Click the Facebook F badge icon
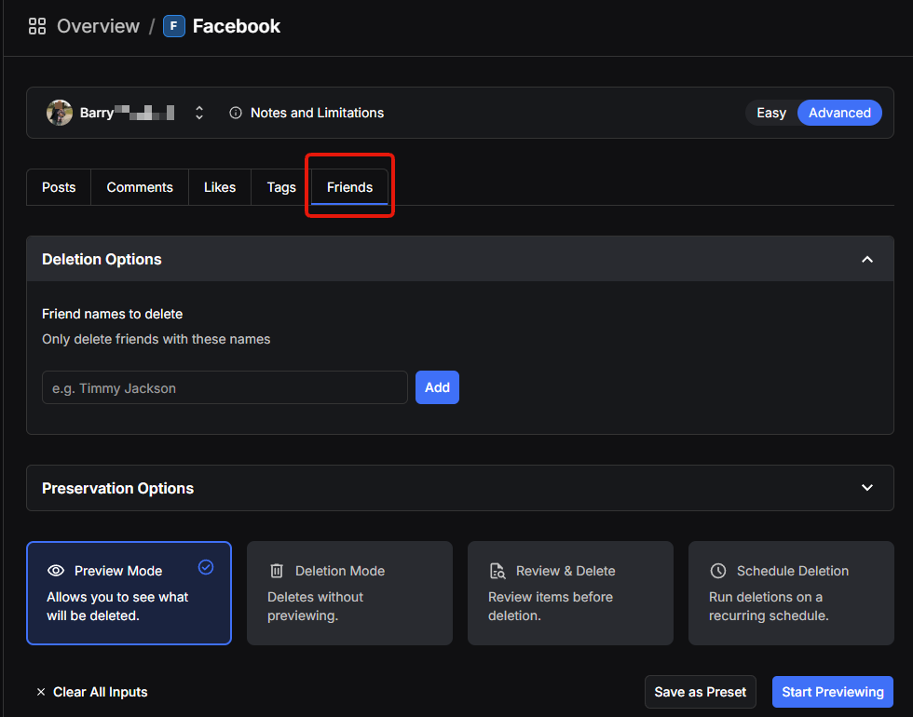Image resolution: width=913 pixels, height=717 pixels. (174, 26)
